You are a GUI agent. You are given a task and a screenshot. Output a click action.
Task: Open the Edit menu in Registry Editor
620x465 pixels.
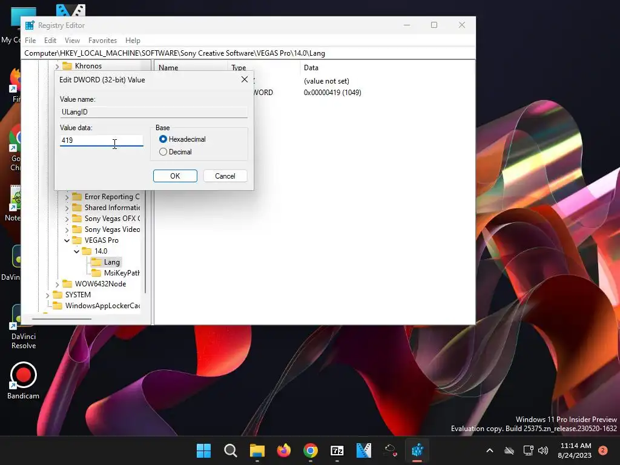pyautogui.click(x=50, y=41)
